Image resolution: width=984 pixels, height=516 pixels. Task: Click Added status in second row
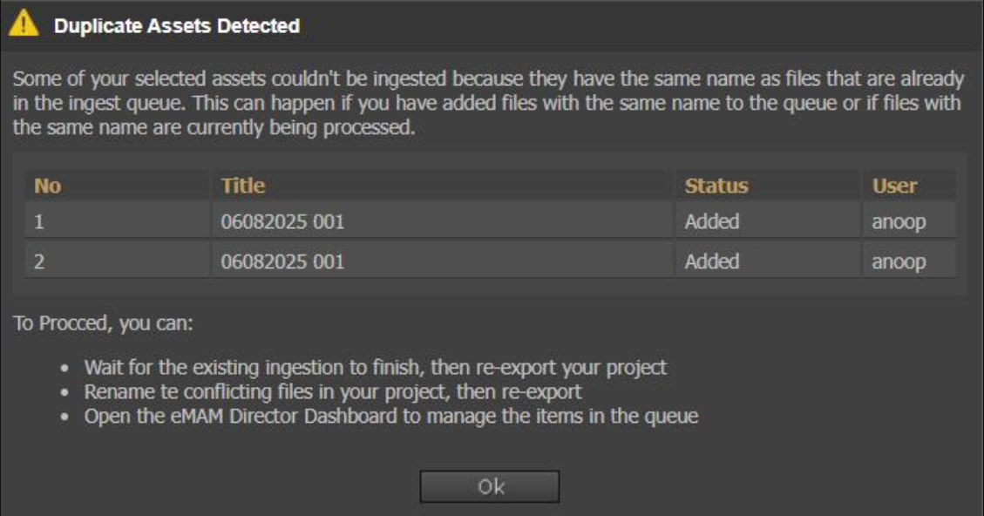tap(712, 261)
